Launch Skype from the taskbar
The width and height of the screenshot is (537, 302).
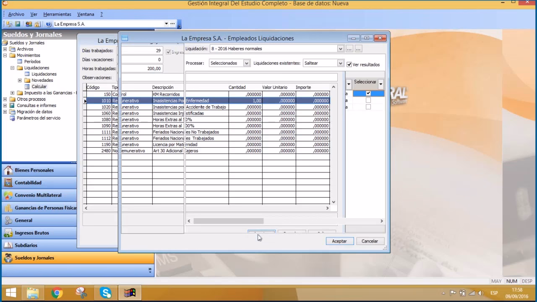coord(106,292)
